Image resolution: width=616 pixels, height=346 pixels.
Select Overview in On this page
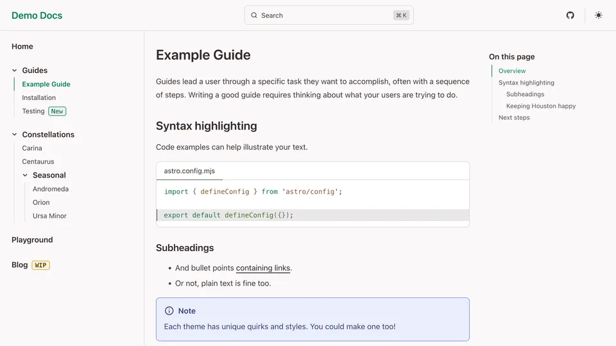click(x=511, y=71)
